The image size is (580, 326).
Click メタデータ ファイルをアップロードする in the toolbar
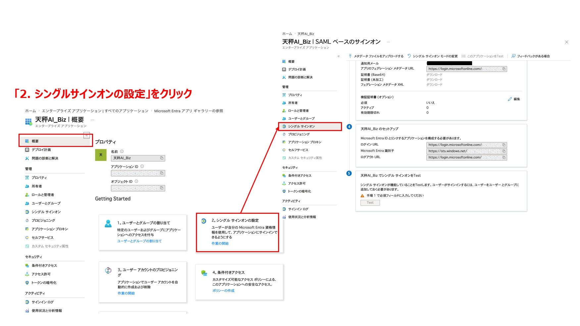[x=376, y=56]
